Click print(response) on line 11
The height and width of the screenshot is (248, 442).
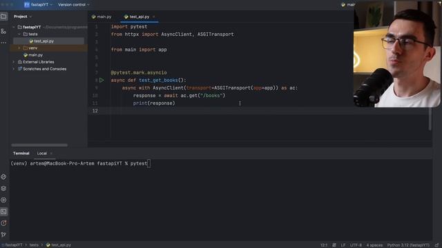point(154,103)
